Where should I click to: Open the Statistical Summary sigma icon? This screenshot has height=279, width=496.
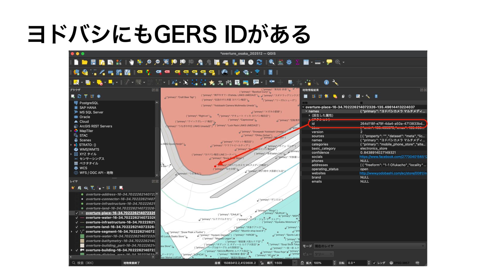tap(297, 62)
